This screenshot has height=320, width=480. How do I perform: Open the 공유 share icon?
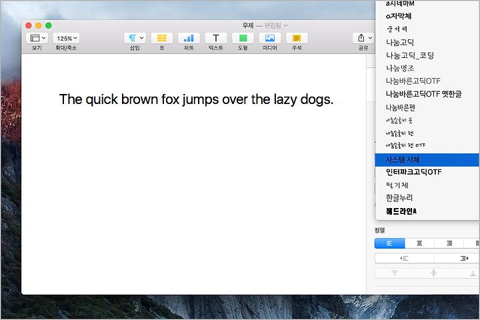[361, 38]
